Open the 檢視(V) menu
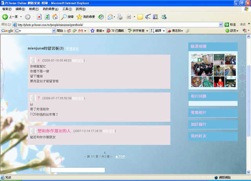The height and width of the screenshot is (181, 251). [x=33, y=9]
